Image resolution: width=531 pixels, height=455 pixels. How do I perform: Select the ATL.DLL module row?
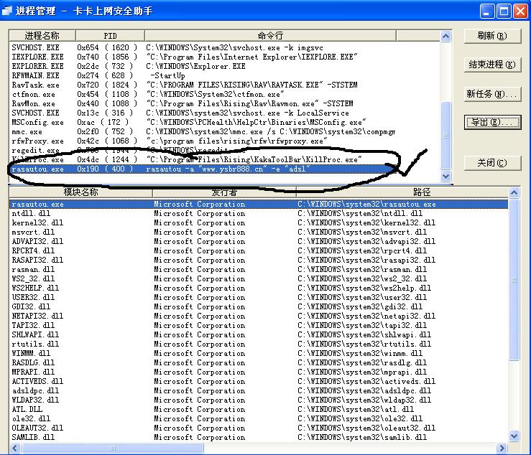(x=259, y=409)
